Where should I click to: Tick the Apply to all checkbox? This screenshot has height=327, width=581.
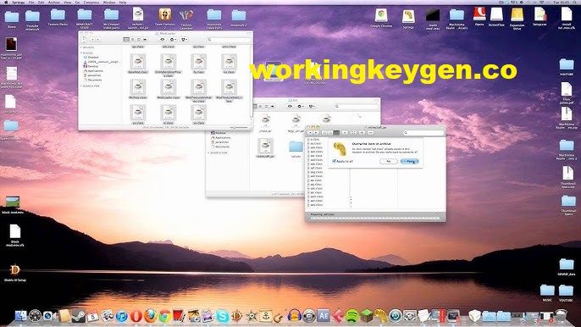[335, 161]
